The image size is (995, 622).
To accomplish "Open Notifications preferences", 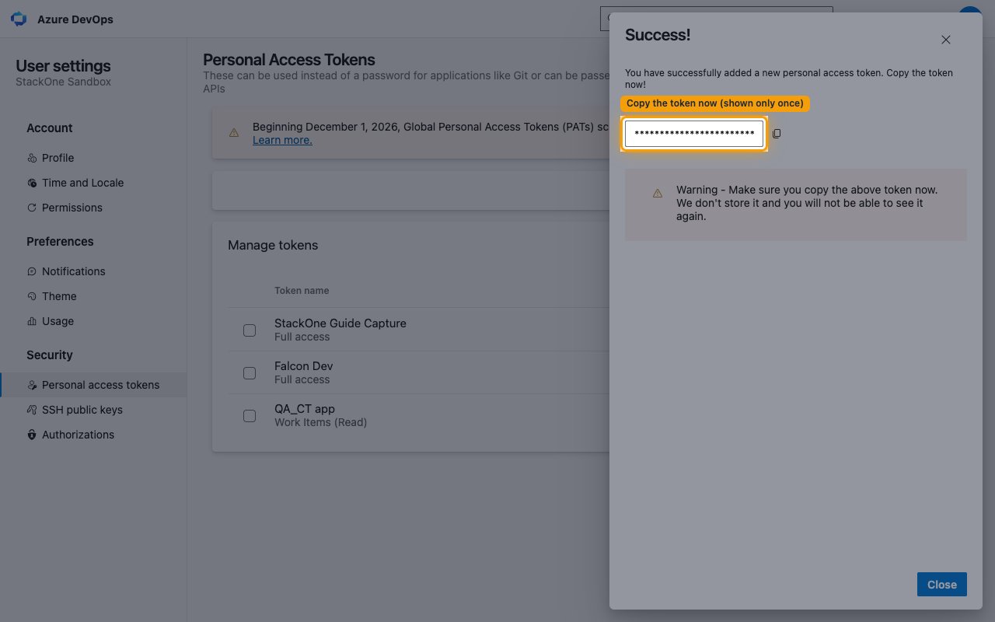I will [x=74, y=271].
